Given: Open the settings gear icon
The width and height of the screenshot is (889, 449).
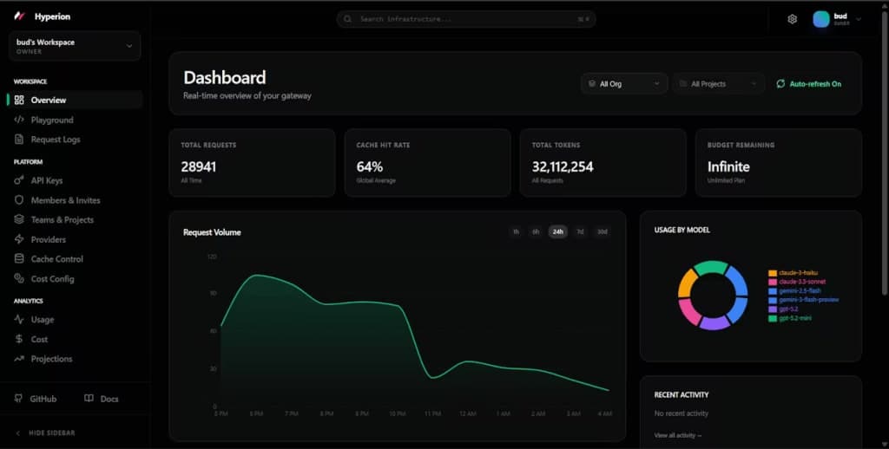Looking at the screenshot, I should pos(792,19).
